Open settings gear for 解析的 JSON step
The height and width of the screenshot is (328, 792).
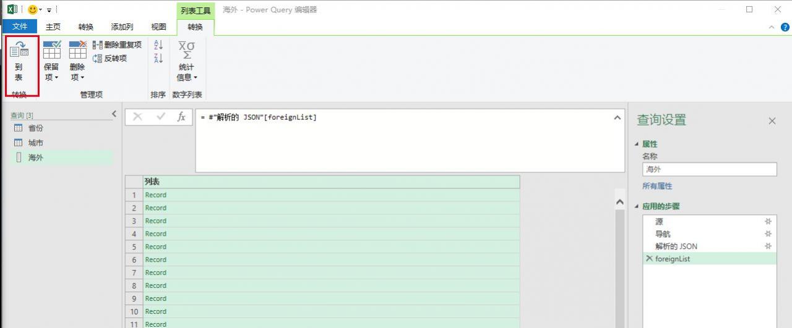click(768, 246)
